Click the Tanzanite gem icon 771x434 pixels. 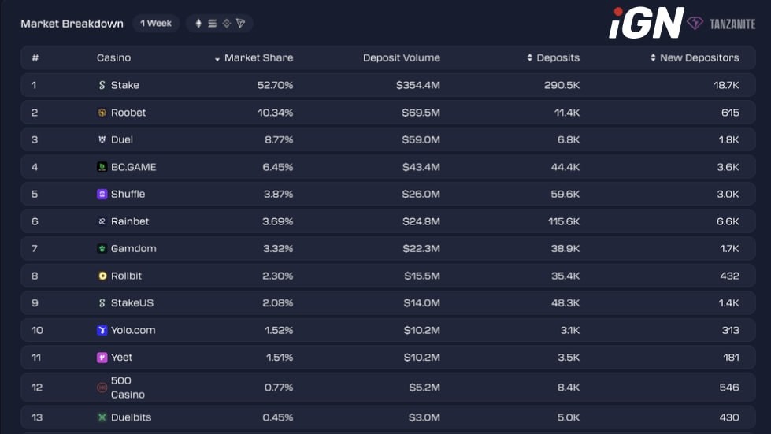click(x=695, y=24)
